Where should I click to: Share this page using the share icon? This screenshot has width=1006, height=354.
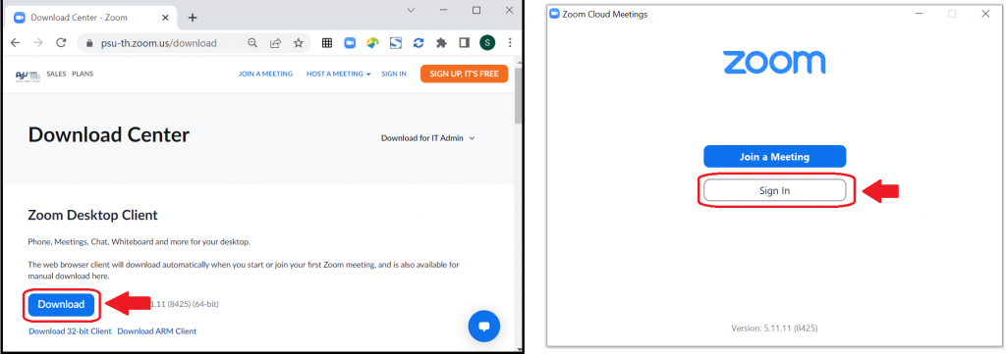275,43
